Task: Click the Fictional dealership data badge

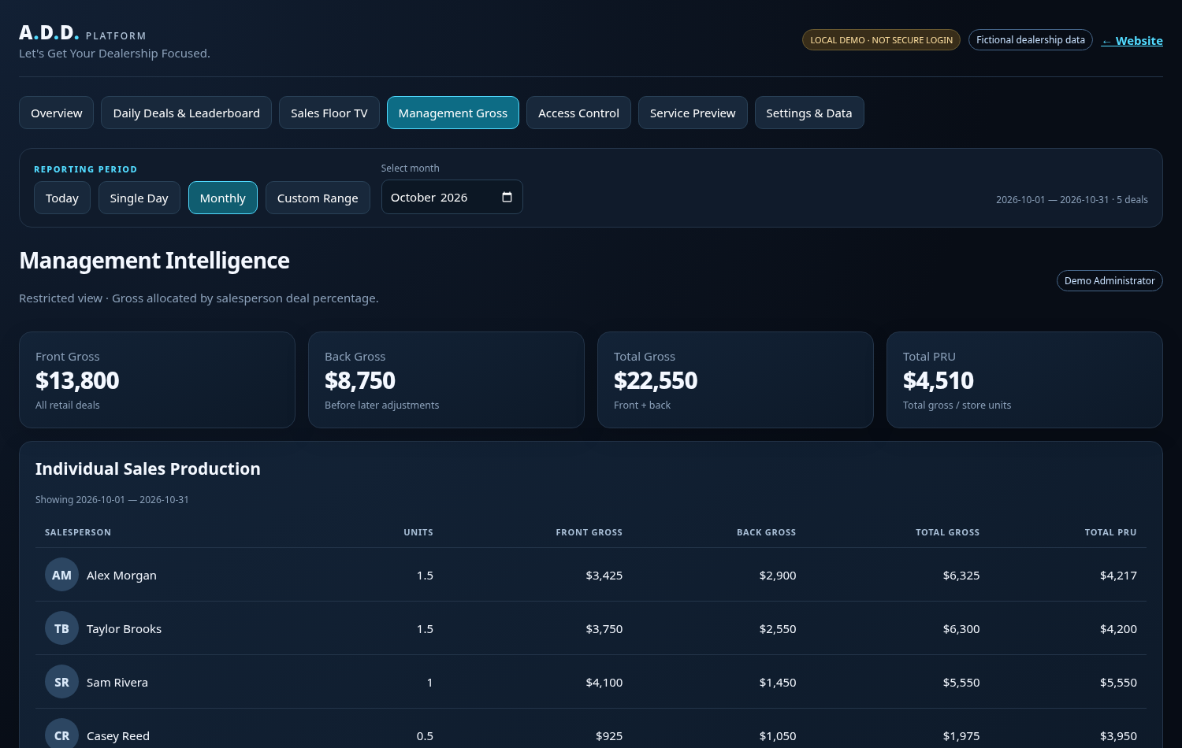Action: (x=1031, y=40)
